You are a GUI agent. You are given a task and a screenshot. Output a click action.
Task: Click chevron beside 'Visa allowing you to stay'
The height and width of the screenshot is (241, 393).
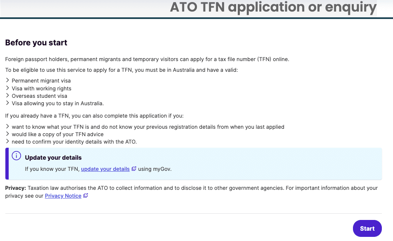[x=7, y=103]
